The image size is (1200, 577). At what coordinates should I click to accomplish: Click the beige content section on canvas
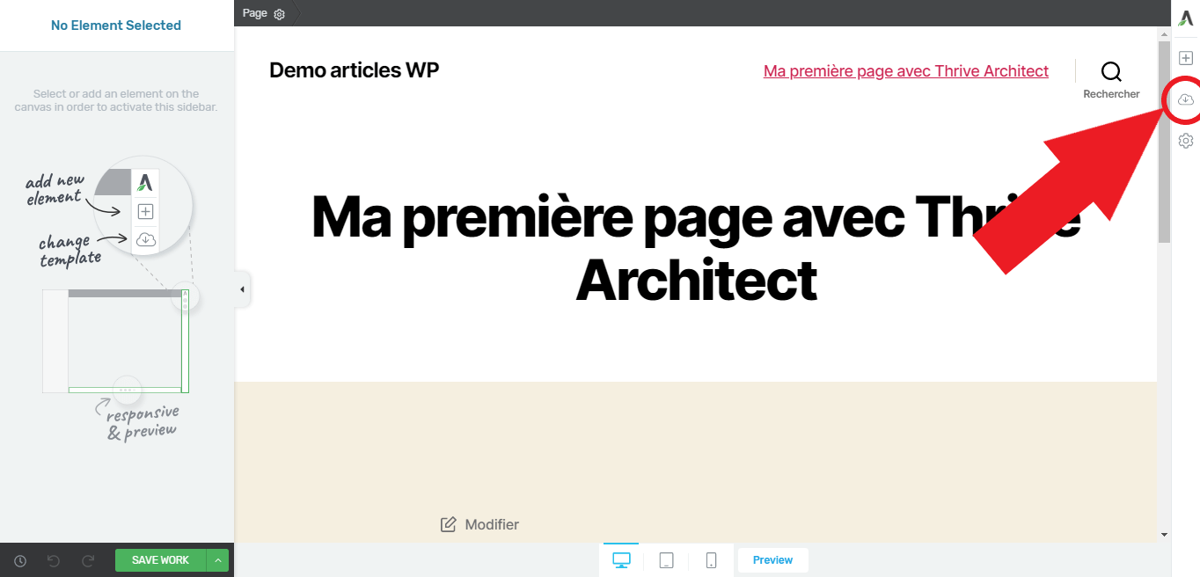696,462
